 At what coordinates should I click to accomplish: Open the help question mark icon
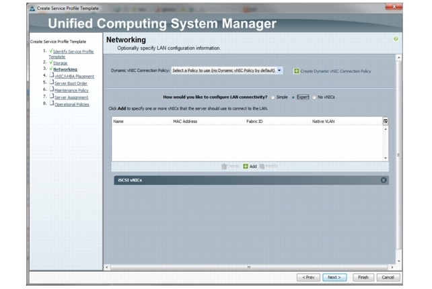click(396, 39)
